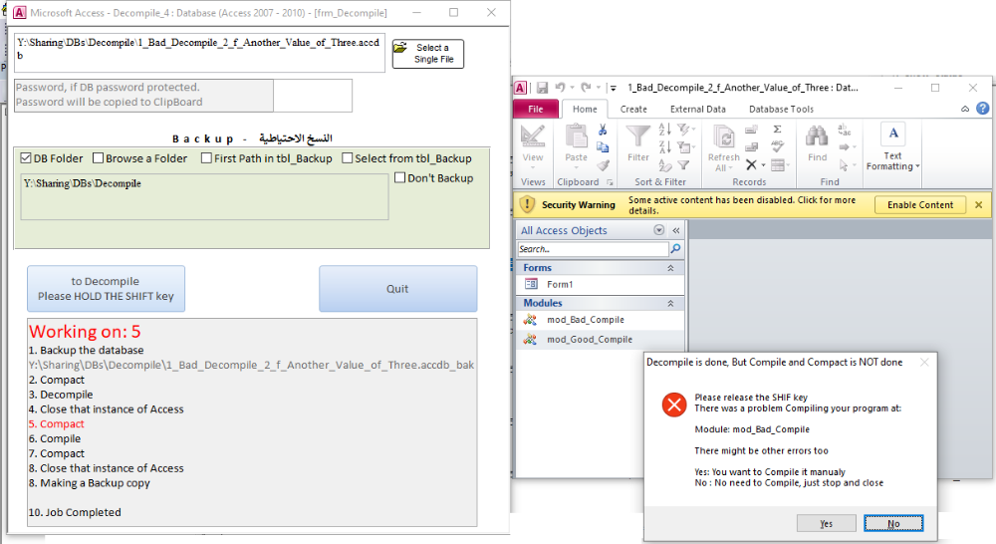The height and width of the screenshot is (544, 996).
Task: Click No in the compile error dialog
Action: (x=893, y=523)
